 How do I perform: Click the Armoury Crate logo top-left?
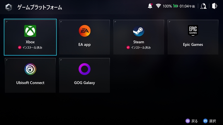pos(9,7)
